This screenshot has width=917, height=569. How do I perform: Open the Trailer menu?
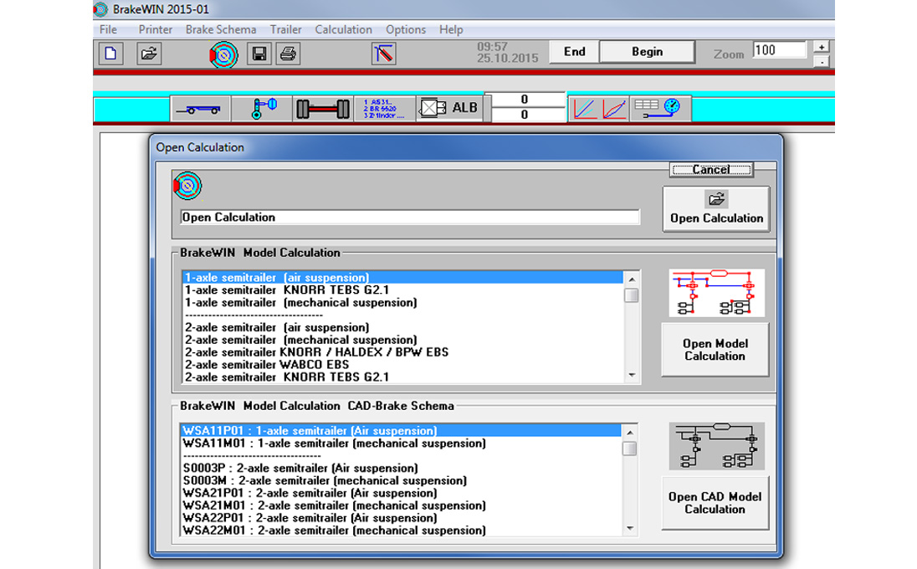(286, 30)
